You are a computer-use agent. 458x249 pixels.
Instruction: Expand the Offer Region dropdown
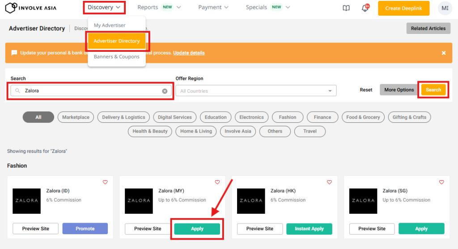pyautogui.click(x=256, y=91)
